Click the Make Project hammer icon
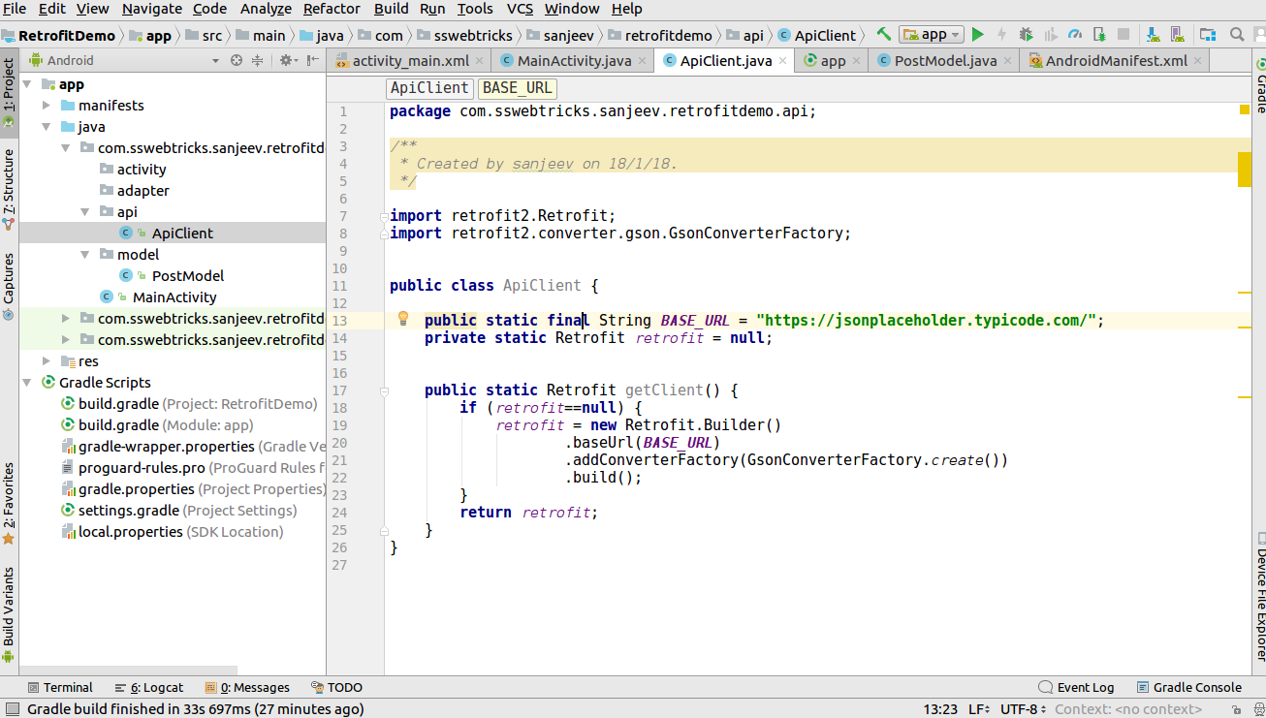 click(x=883, y=35)
